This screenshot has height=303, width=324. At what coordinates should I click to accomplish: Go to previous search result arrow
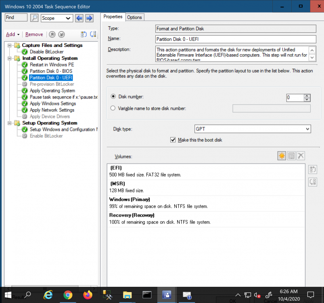click(x=79, y=18)
